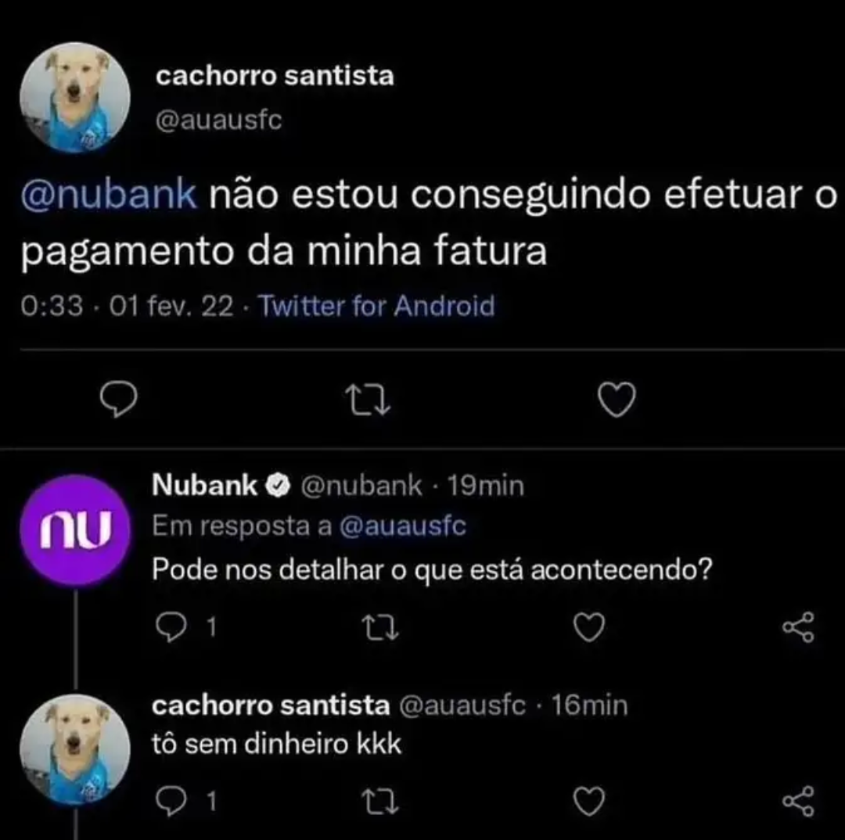Screen dimensions: 845x840
Task: Share the Nubank reply tweet
Action: (x=798, y=626)
